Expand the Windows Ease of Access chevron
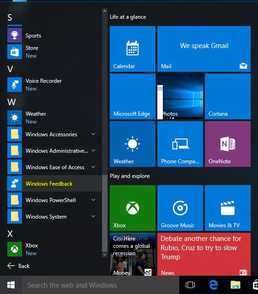Screen dimensions: 258x294 (x=93, y=167)
